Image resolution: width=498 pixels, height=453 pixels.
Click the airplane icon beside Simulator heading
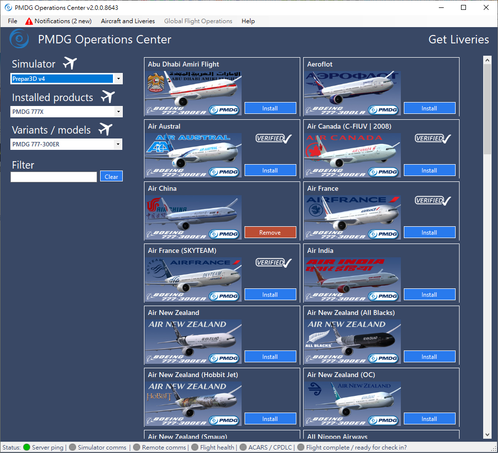tap(70, 63)
